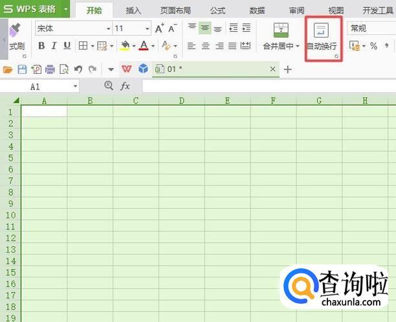
Task: Open number format 常规 dropdown
Action: pos(371,28)
